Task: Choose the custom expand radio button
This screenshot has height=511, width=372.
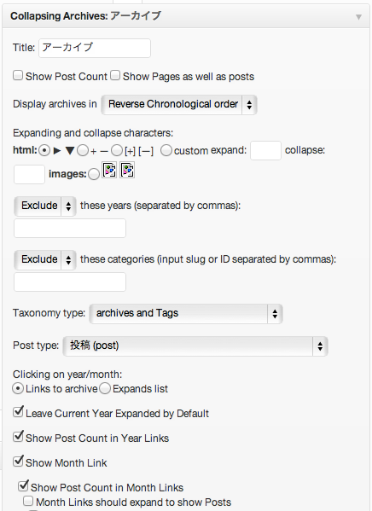Action: point(166,150)
